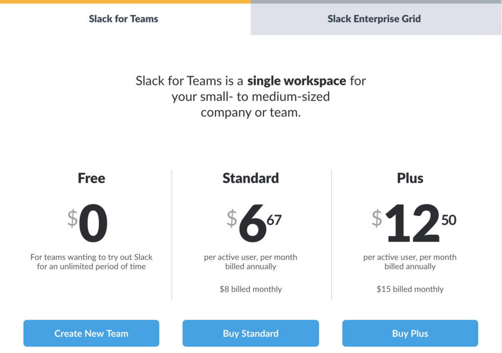This screenshot has width=502, height=353.
Task: Click the Buy Standard button
Action: click(251, 333)
